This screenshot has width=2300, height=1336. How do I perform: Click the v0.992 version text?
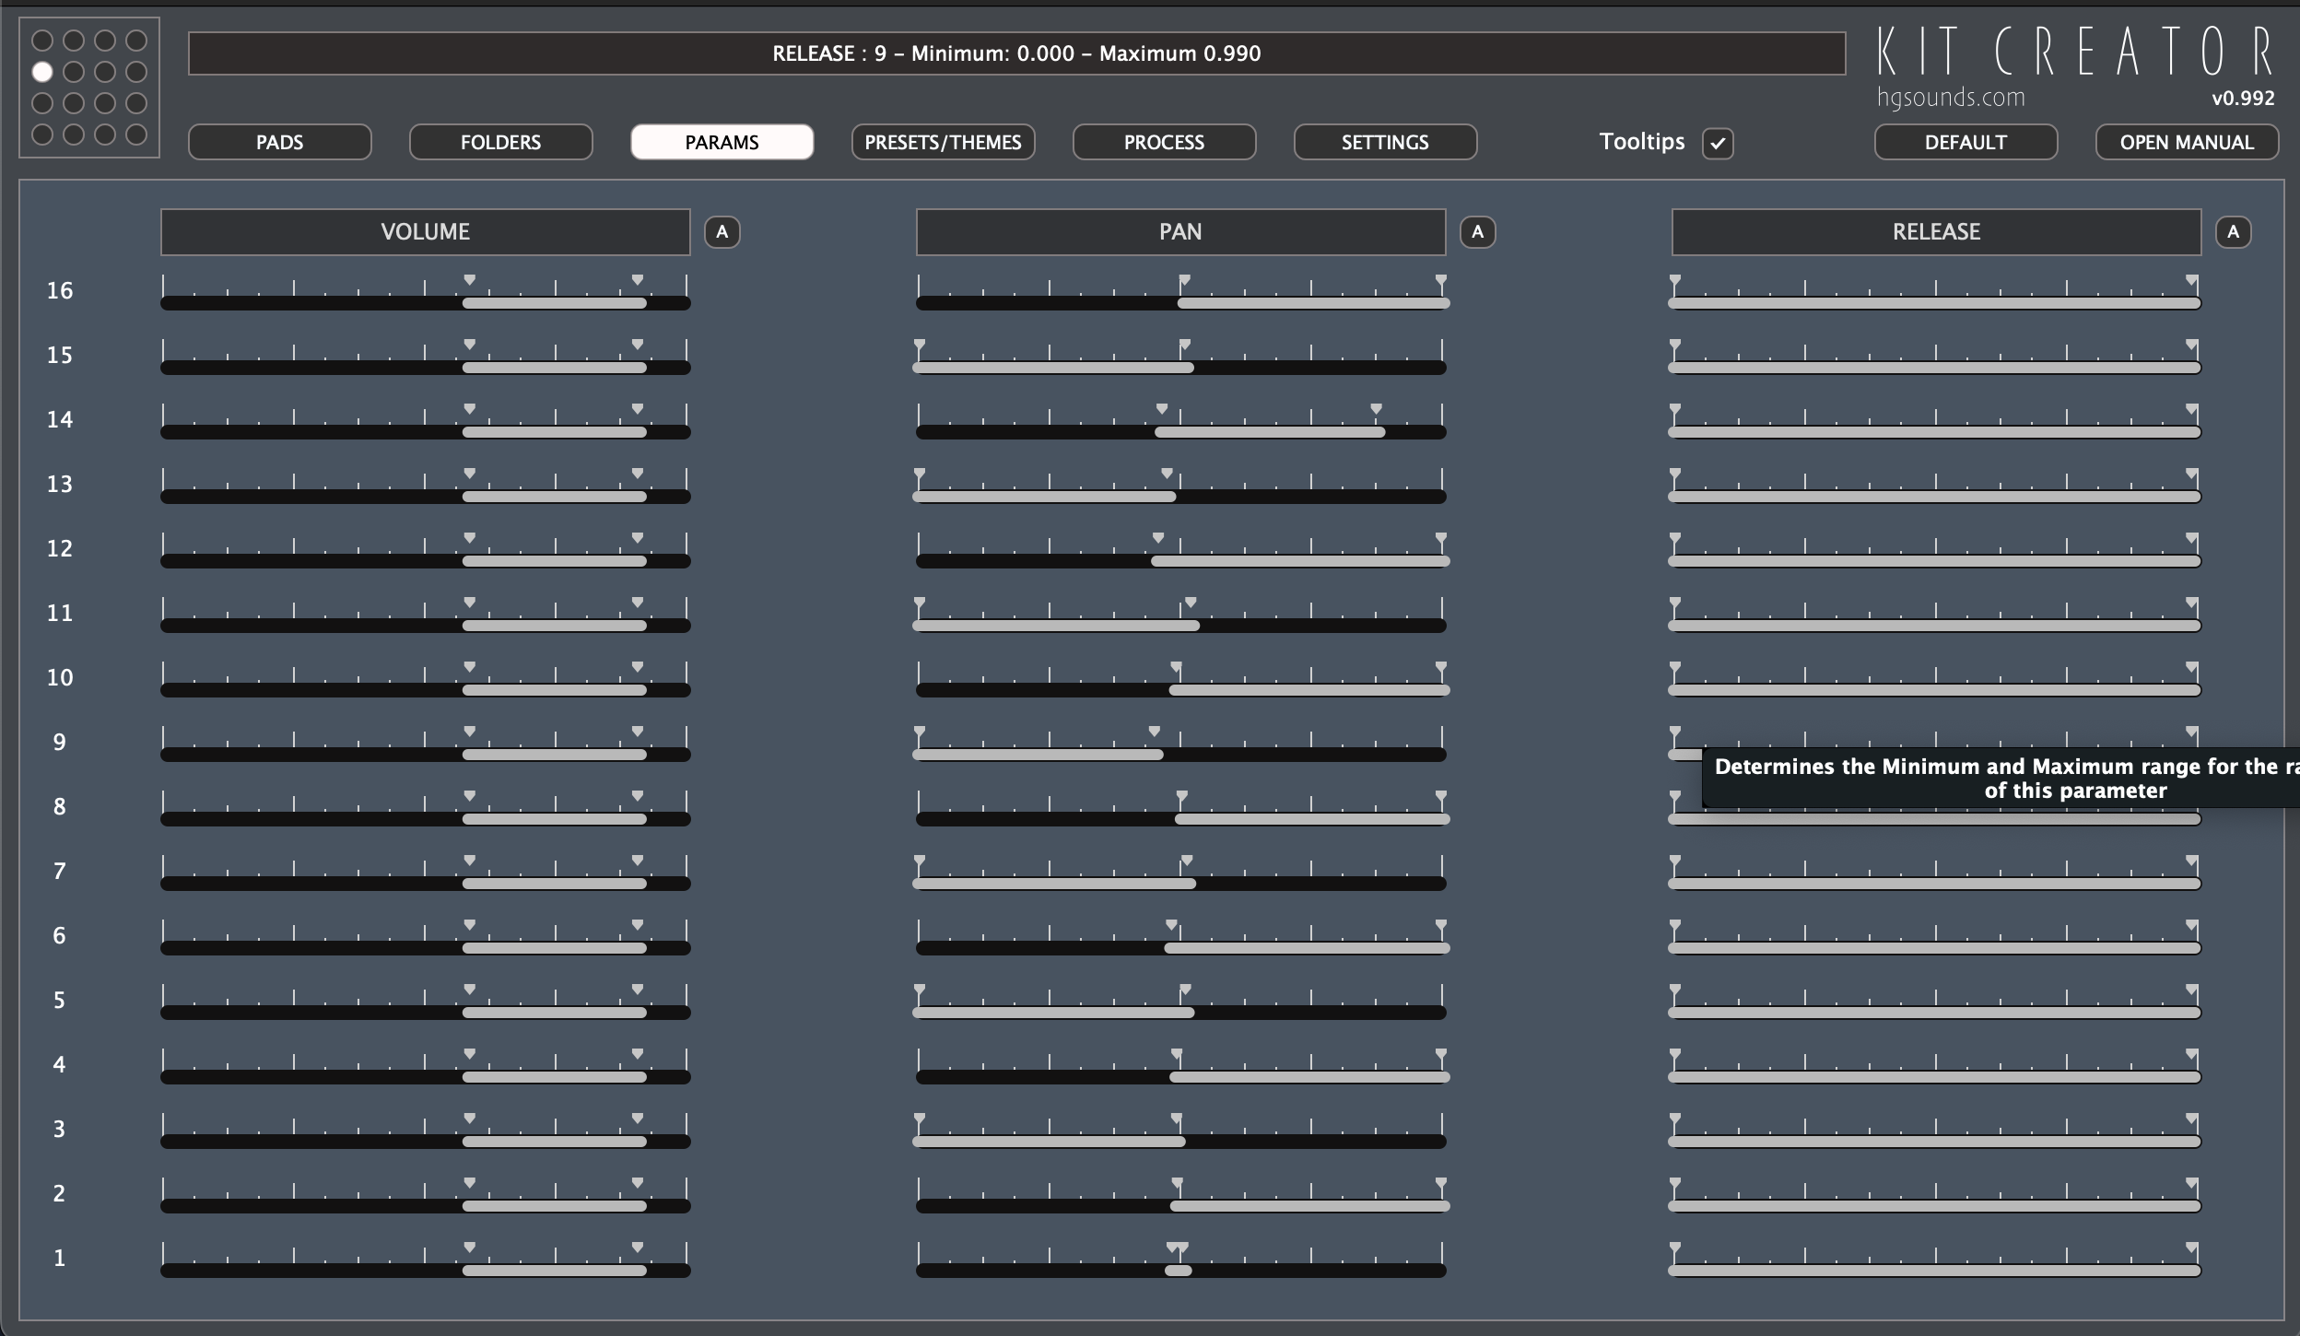[x=2243, y=99]
